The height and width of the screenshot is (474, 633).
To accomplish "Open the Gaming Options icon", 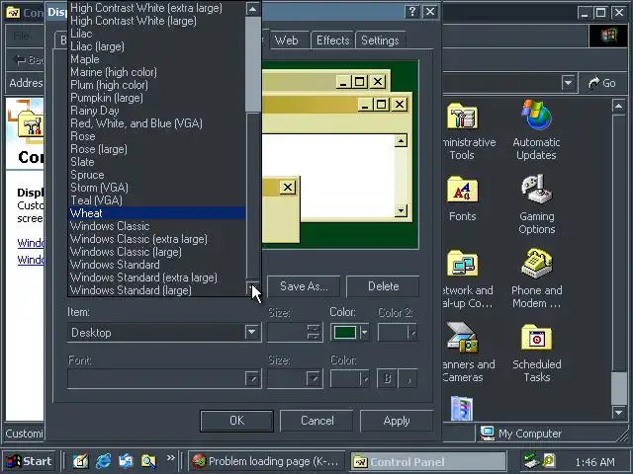I will [536, 190].
